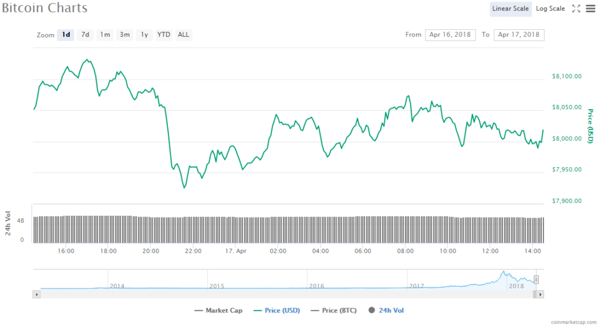Select the 7d zoom range
Screen dimensions: 601x326
pyautogui.click(x=85, y=35)
